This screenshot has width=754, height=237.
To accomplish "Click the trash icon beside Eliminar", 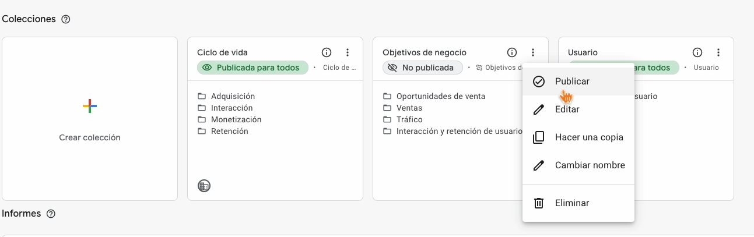I will 539,203.
